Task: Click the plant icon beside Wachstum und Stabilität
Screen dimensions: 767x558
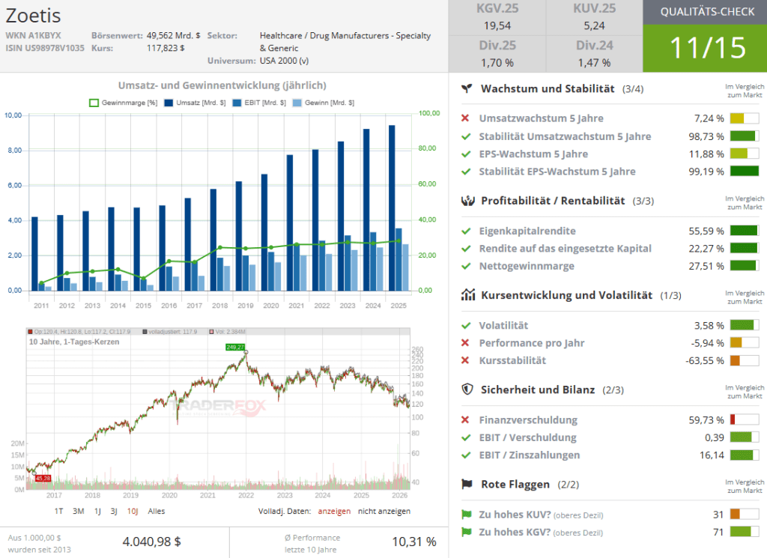Action: [467, 88]
